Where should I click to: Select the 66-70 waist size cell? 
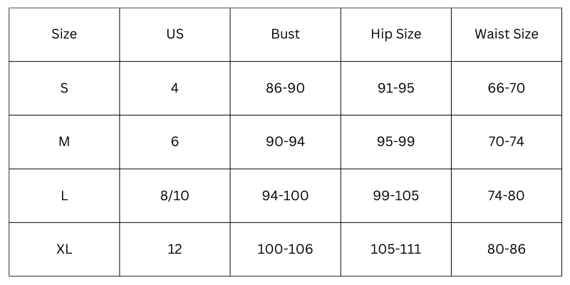[x=506, y=88]
